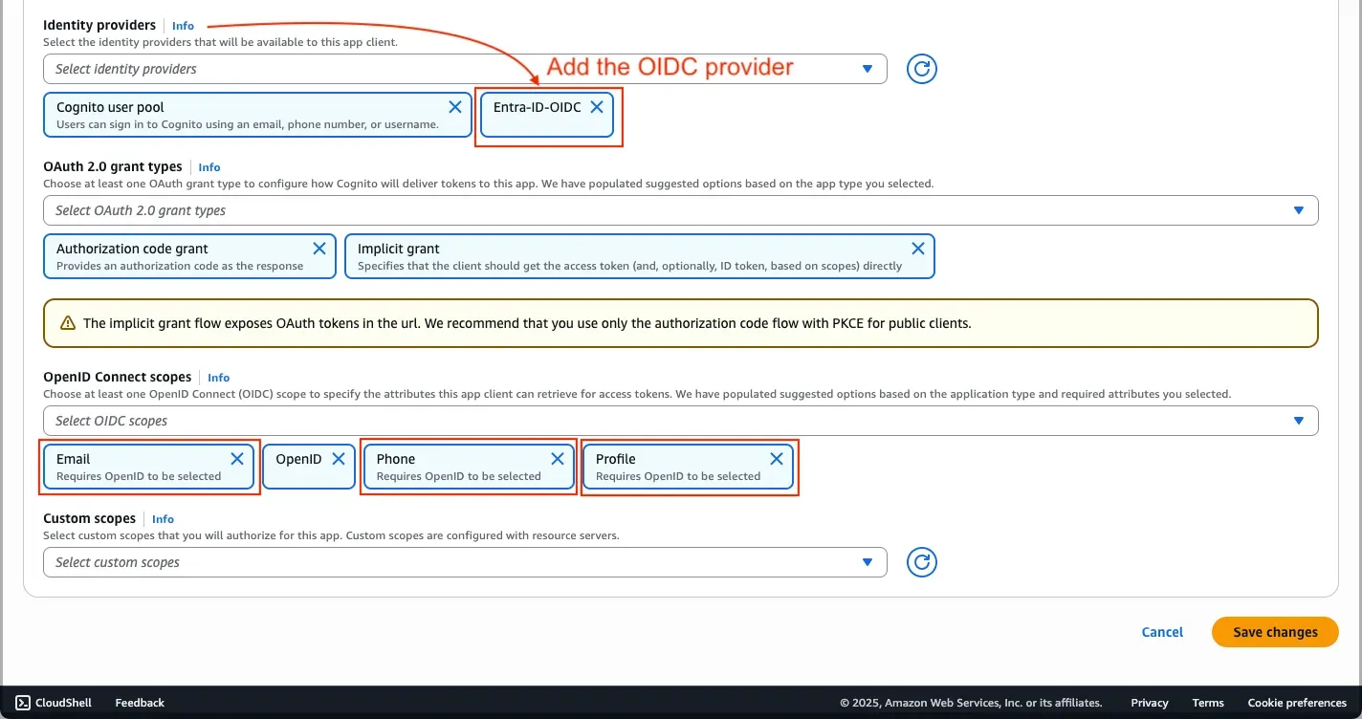This screenshot has height=719, width=1362.
Task: Remove the Cognito user pool provider chip
Action: click(455, 107)
